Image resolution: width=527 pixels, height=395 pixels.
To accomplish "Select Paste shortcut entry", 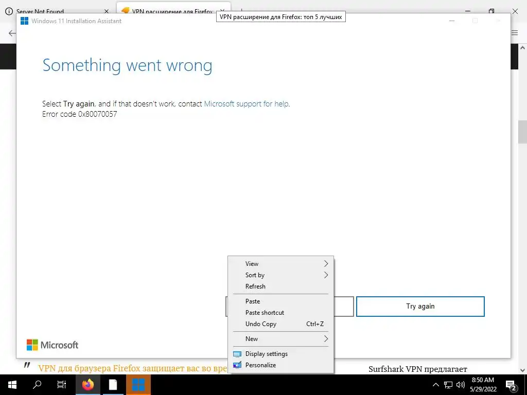I will [280, 313].
